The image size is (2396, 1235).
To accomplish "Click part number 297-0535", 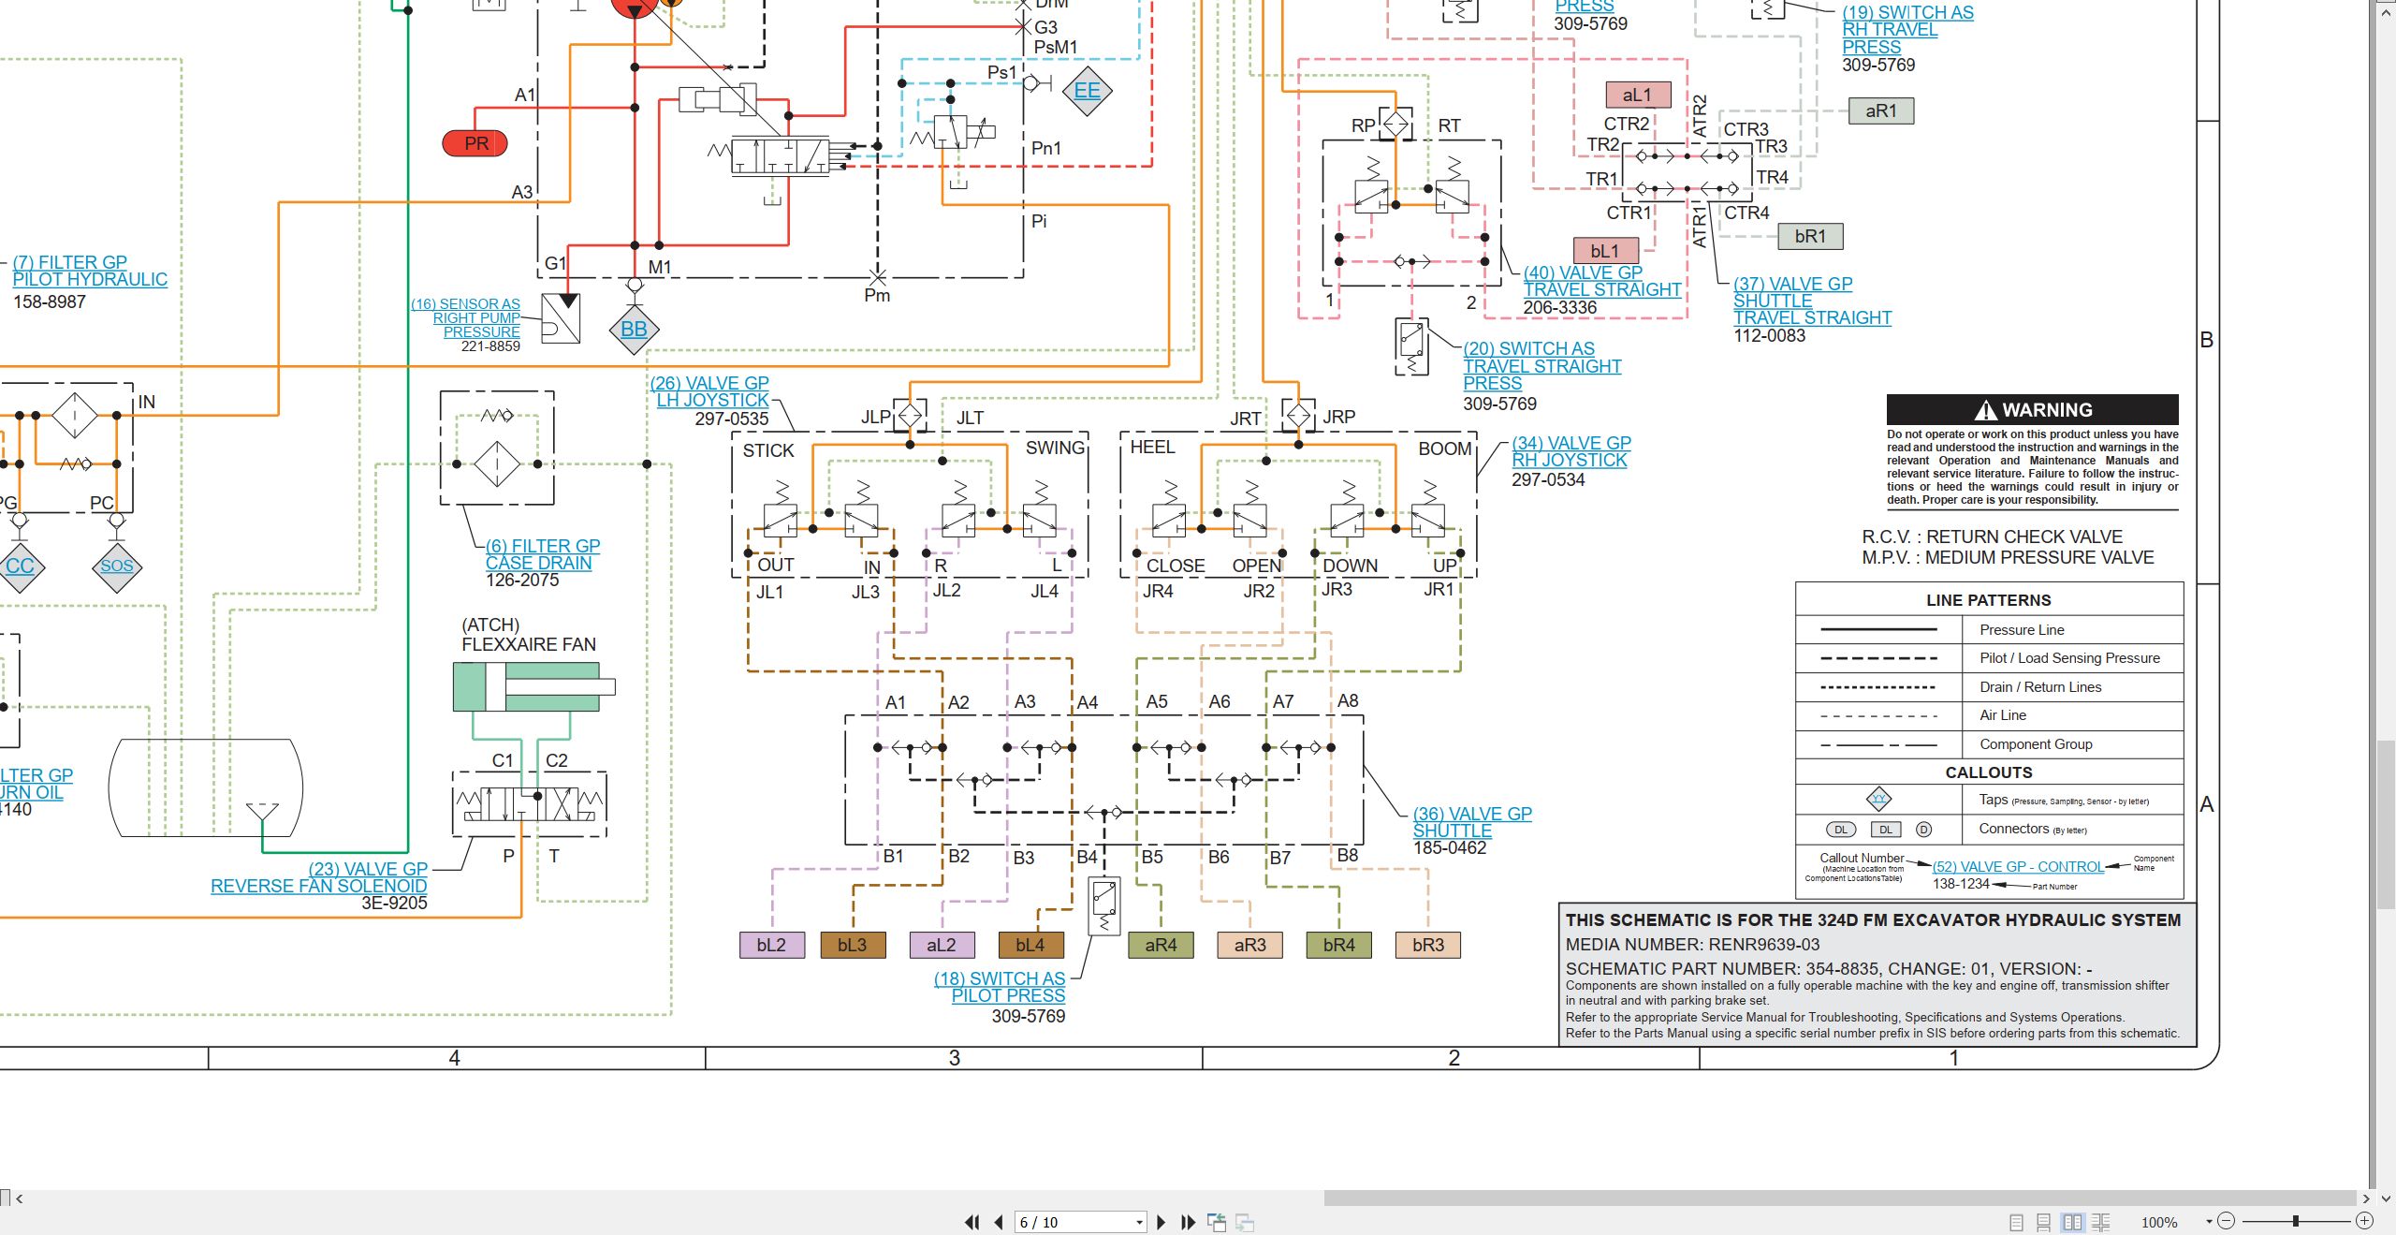I will (x=731, y=419).
